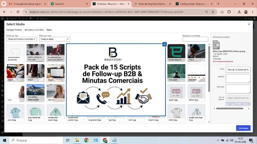Image resolution: width=257 pixels, height=144 pixels.
Task: Bookmark this page with the star icon
Action: [x=213, y=12]
